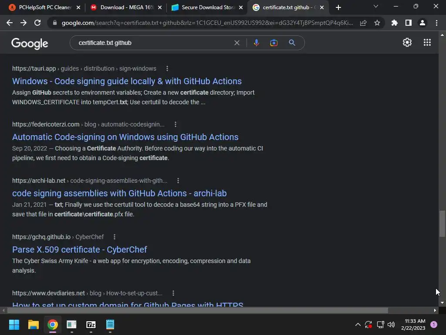The height and width of the screenshot is (335, 446).
Task: Open File Explorer from taskbar
Action: click(33, 325)
